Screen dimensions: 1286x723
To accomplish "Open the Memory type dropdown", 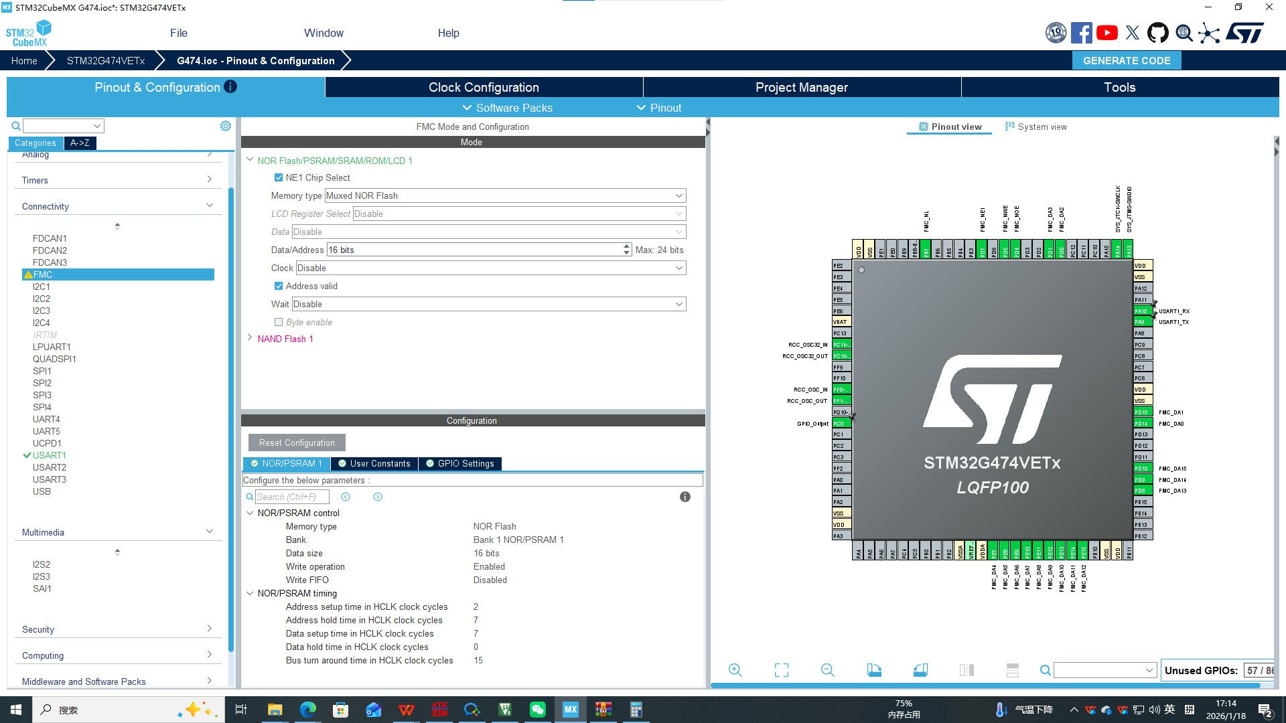I will 678,195.
